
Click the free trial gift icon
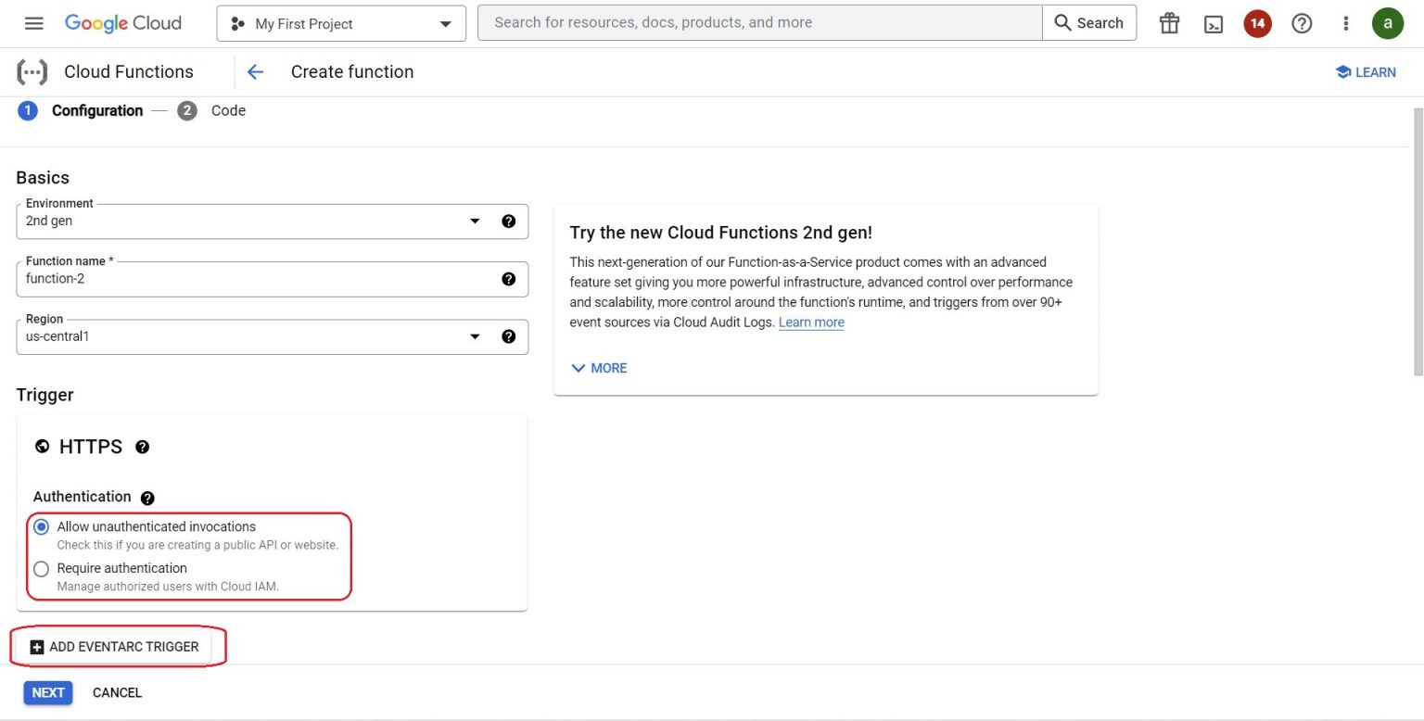pos(1168,23)
